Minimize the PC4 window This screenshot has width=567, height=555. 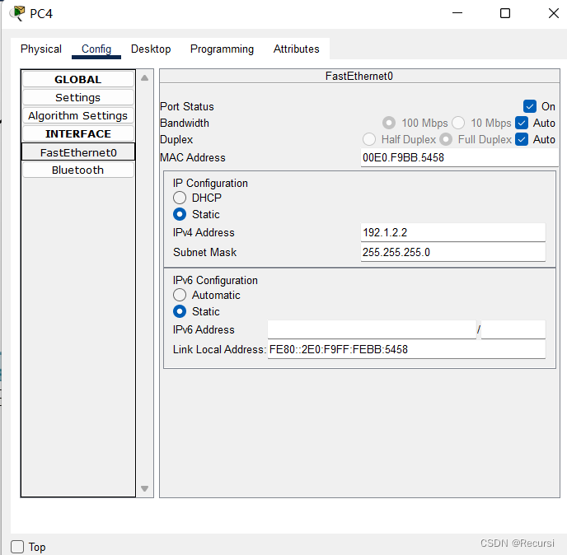pos(457,13)
